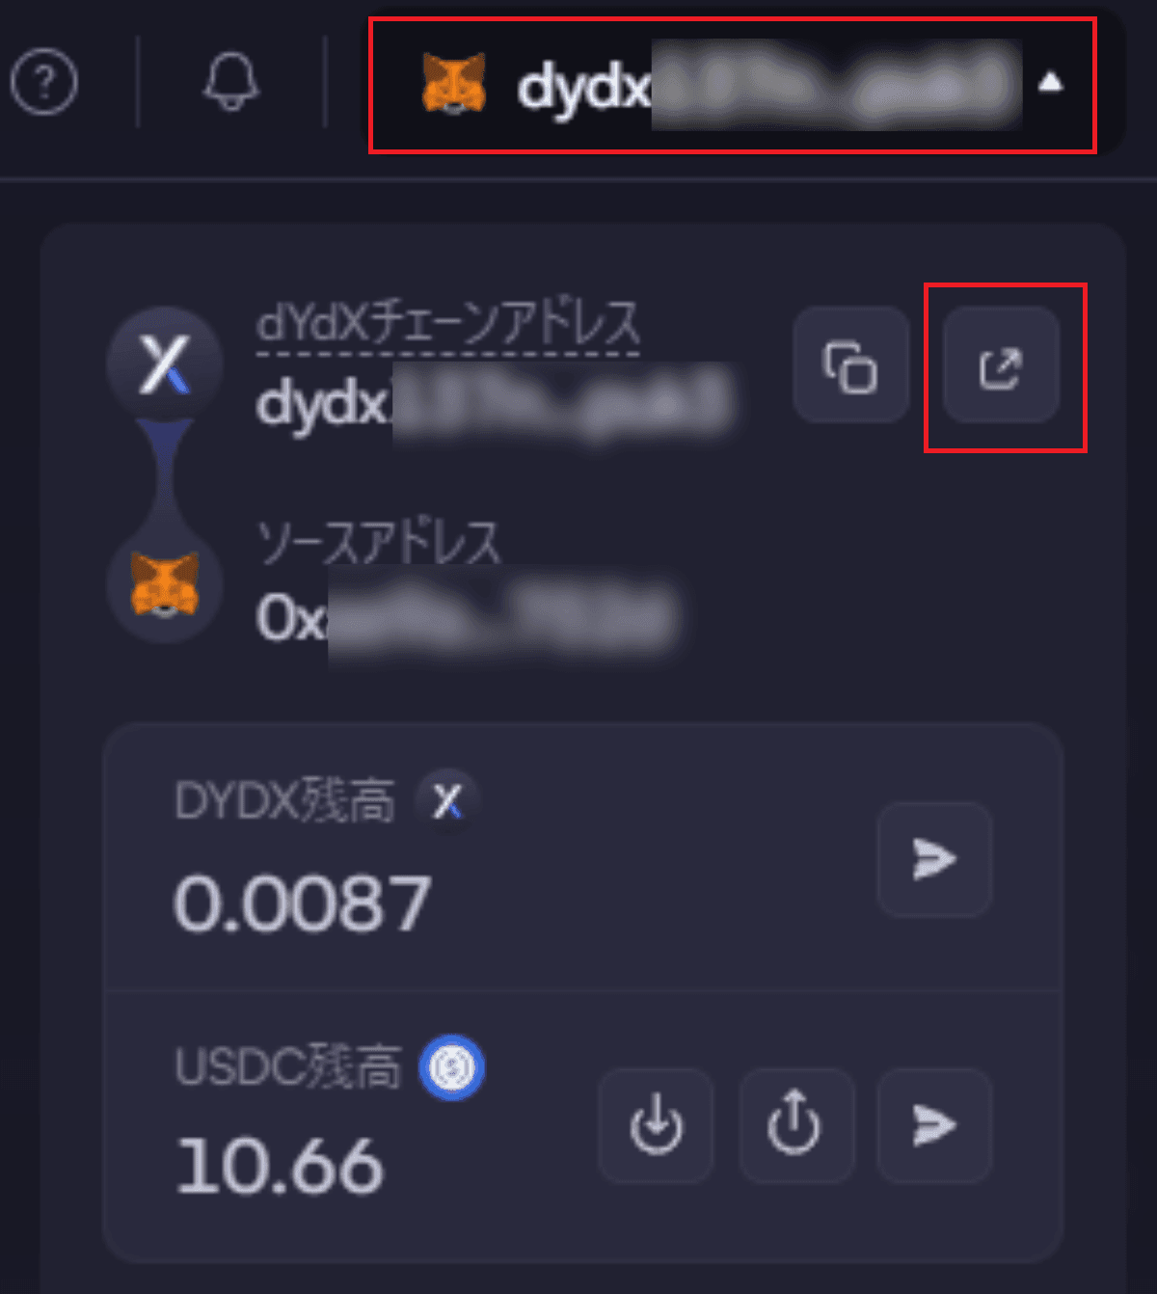
Task: Copy the dYdX chain address
Action: pyautogui.click(x=850, y=365)
